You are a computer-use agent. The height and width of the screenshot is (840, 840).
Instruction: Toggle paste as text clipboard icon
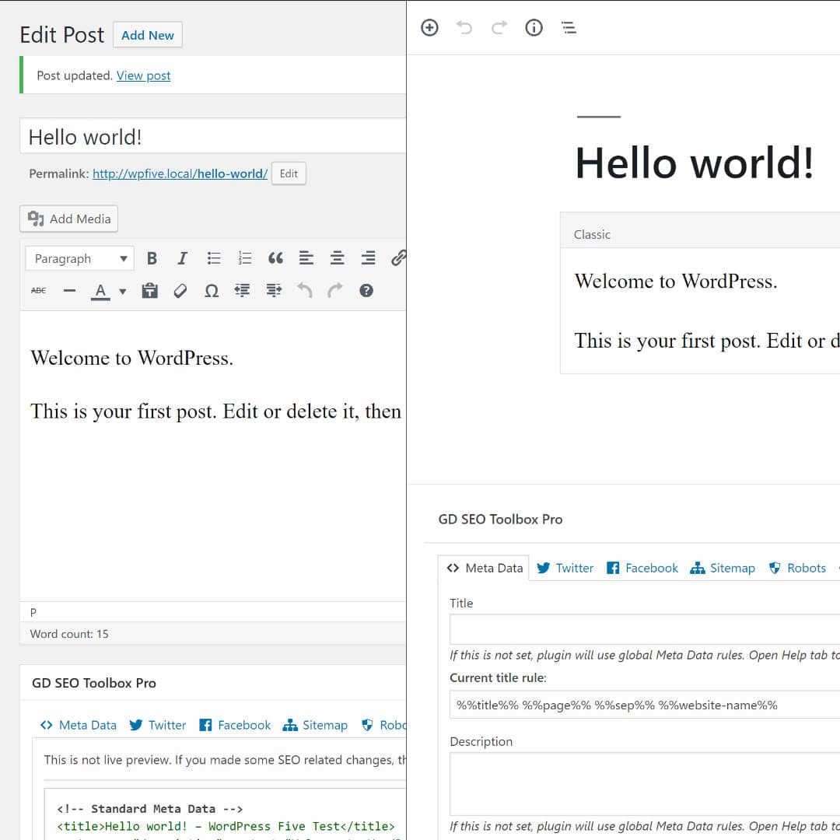pos(149,290)
